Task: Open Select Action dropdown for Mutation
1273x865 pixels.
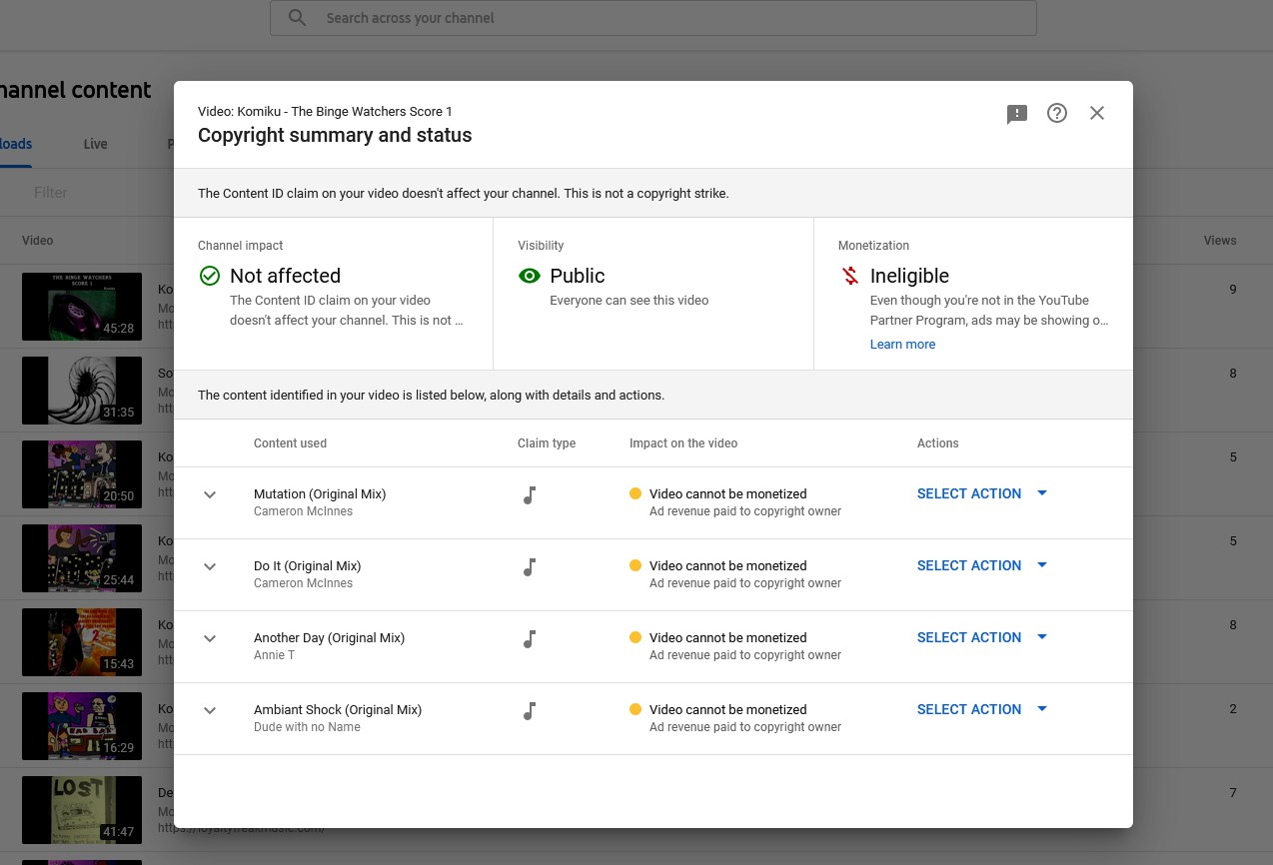Action: (982, 493)
